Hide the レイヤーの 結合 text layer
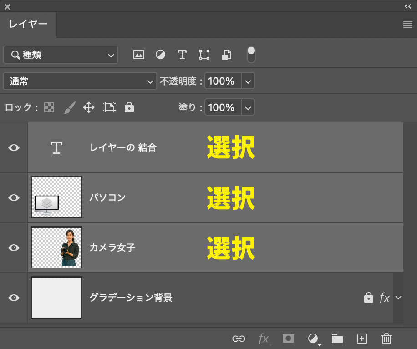Image resolution: width=417 pixels, height=349 pixels. pyautogui.click(x=14, y=147)
